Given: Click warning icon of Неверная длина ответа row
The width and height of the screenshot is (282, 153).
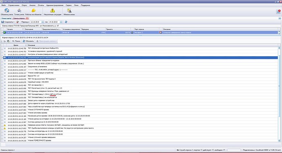Looking at the screenshot, I should 4,125.
